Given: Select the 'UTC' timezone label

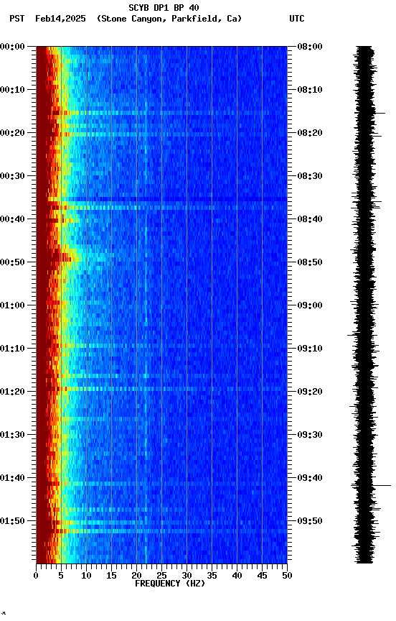Looking at the screenshot, I should [297, 19].
